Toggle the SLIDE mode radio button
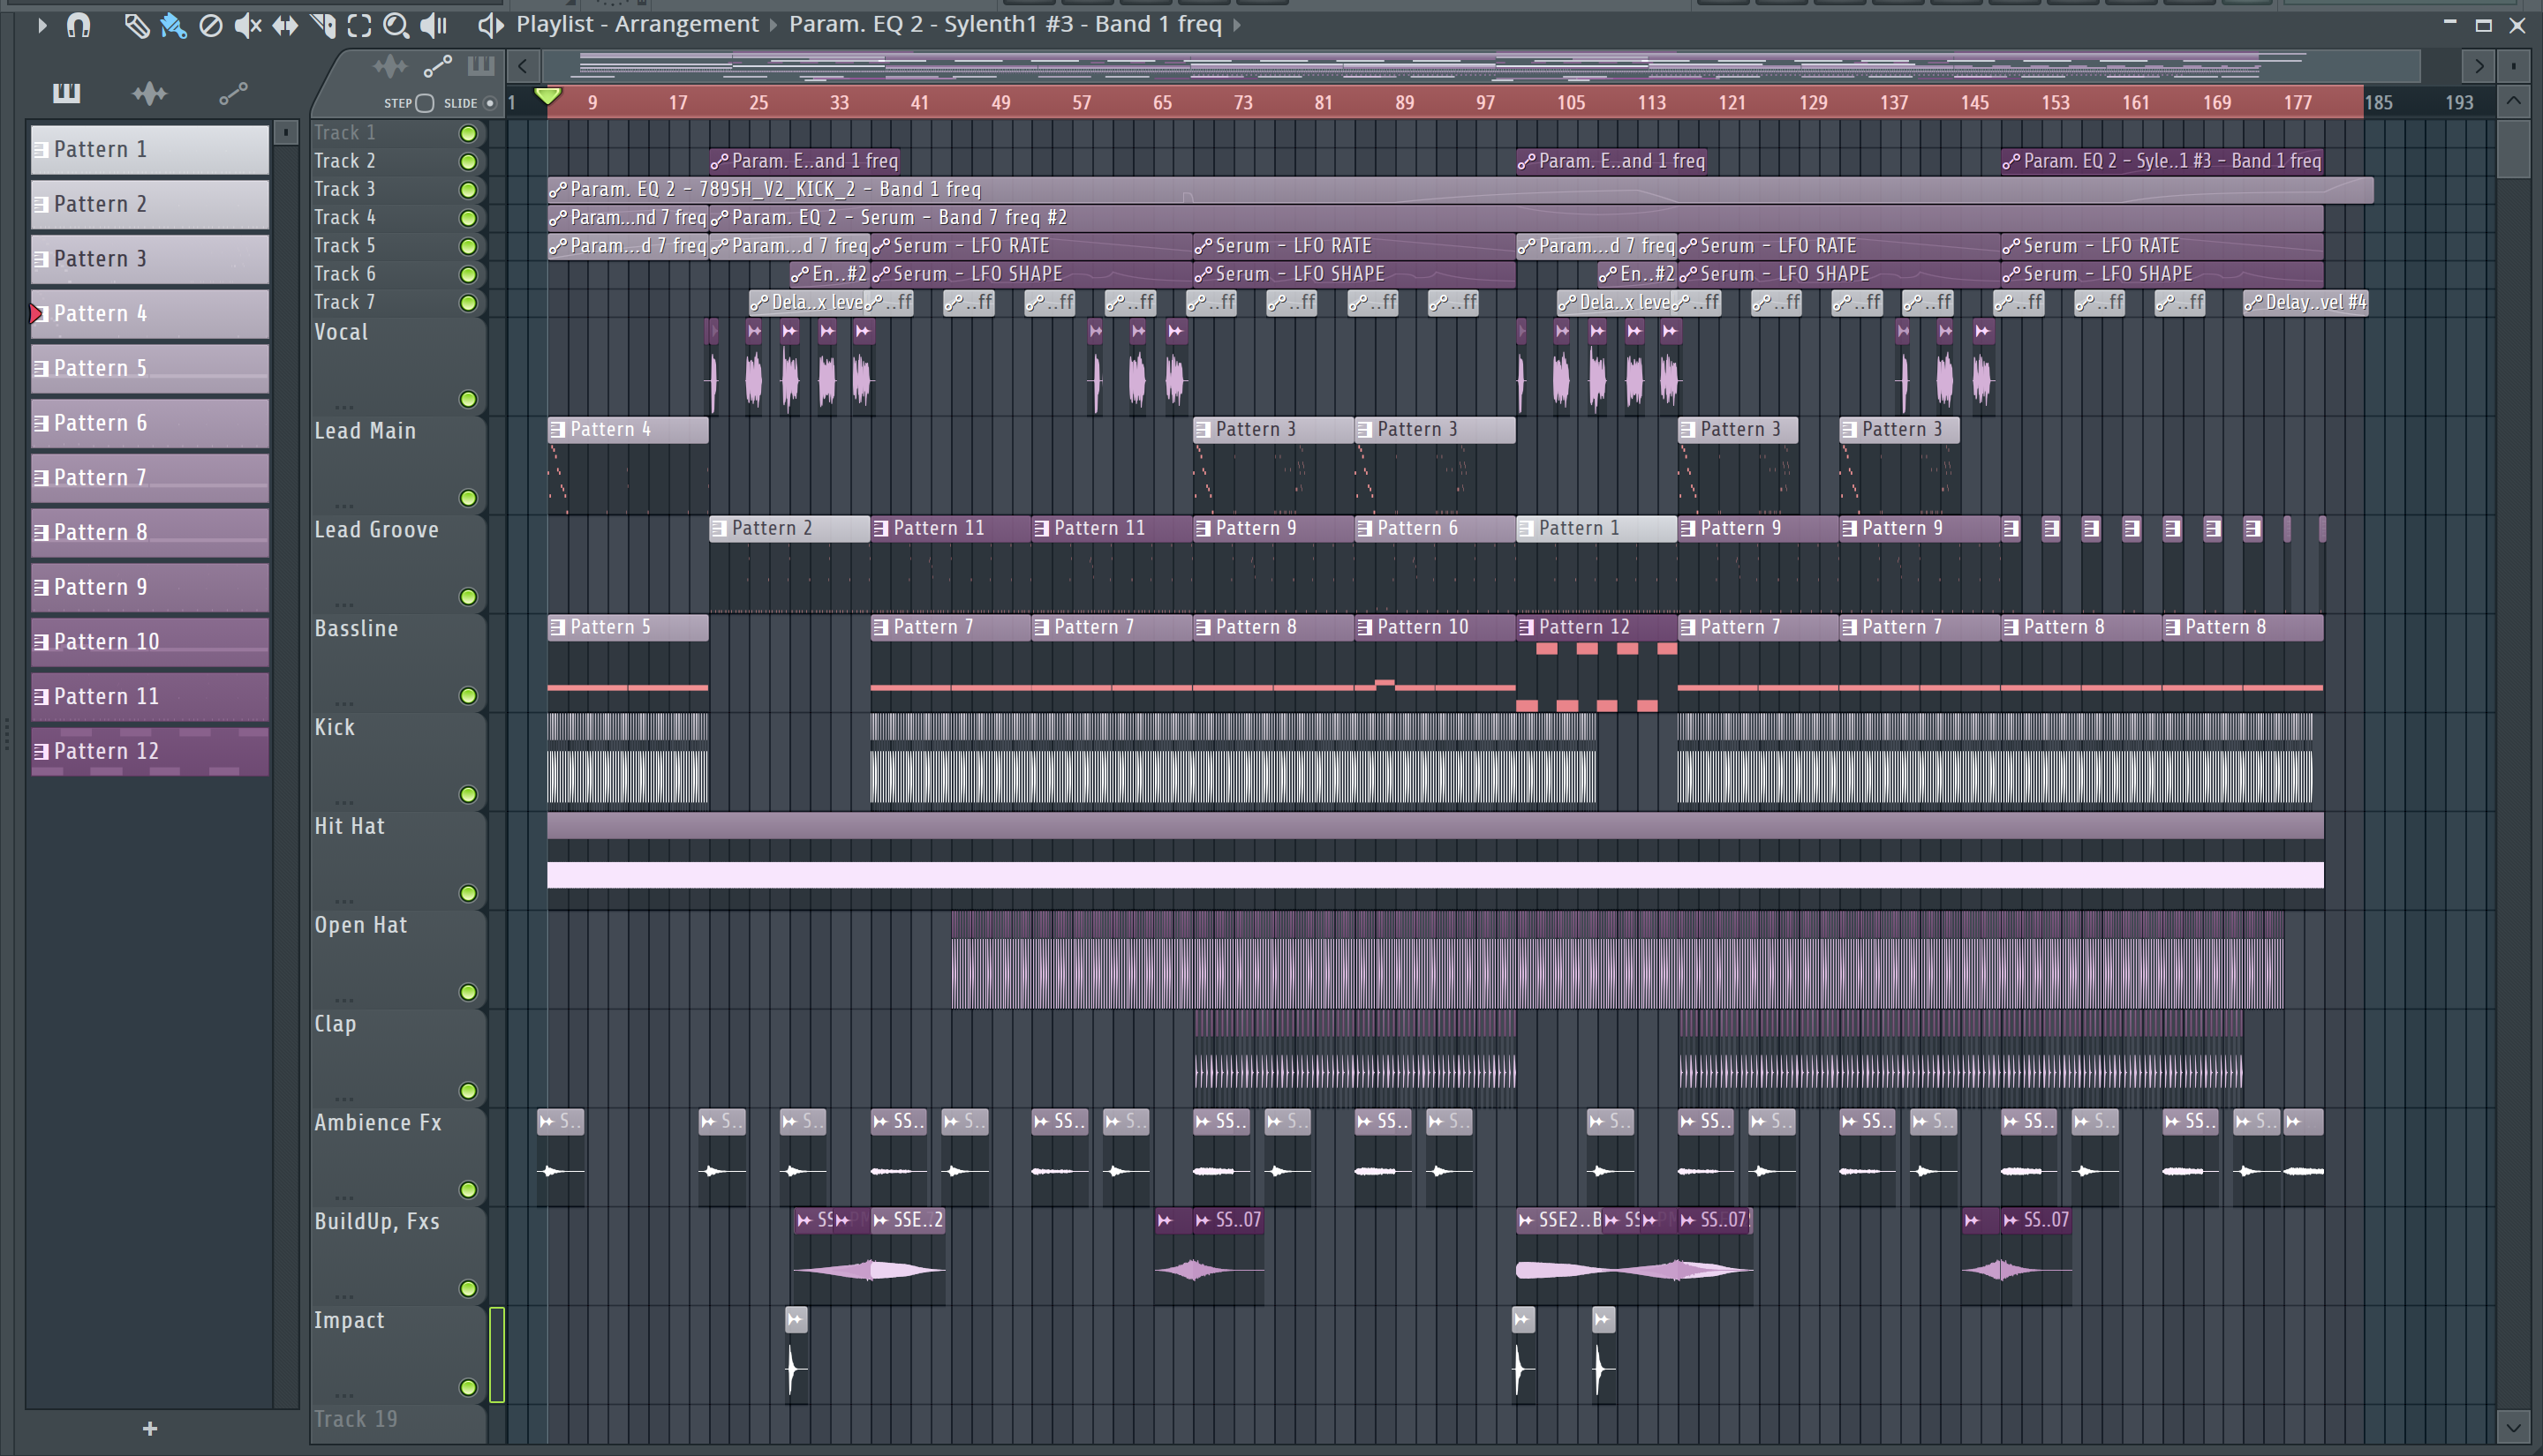2543x1456 pixels. 489,103
